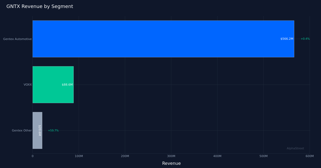
Task: Click the 0 tick on the x-axis
Action: tap(33, 156)
